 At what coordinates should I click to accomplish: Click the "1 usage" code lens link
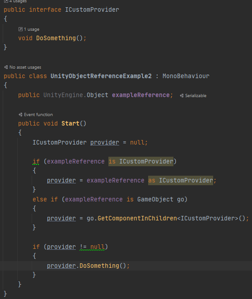[x=32, y=29]
